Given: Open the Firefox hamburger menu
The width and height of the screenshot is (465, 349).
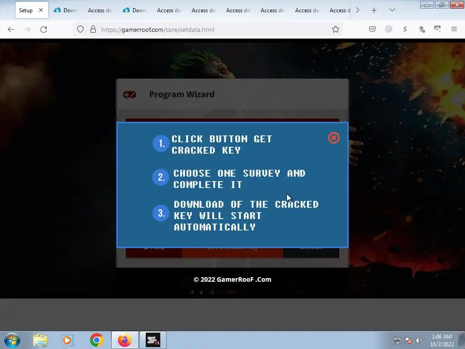Looking at the screenshot, I should 454,29.
